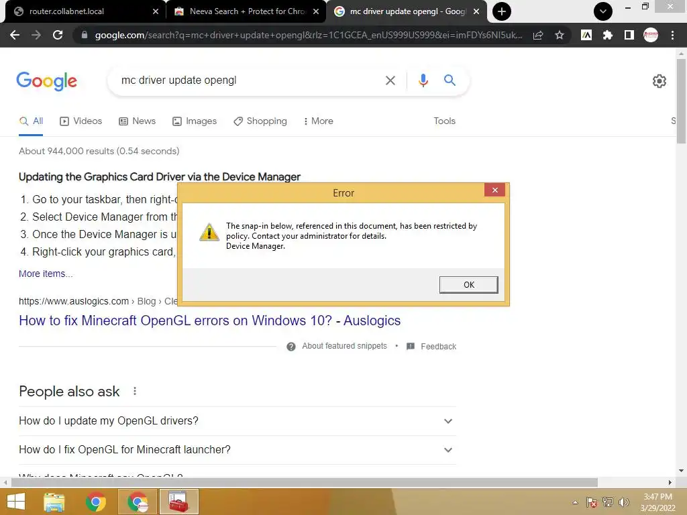Show hidden system tray icons
Image resolution: width=687 pixels, height=515 pixels.
[x=575, y=502]
